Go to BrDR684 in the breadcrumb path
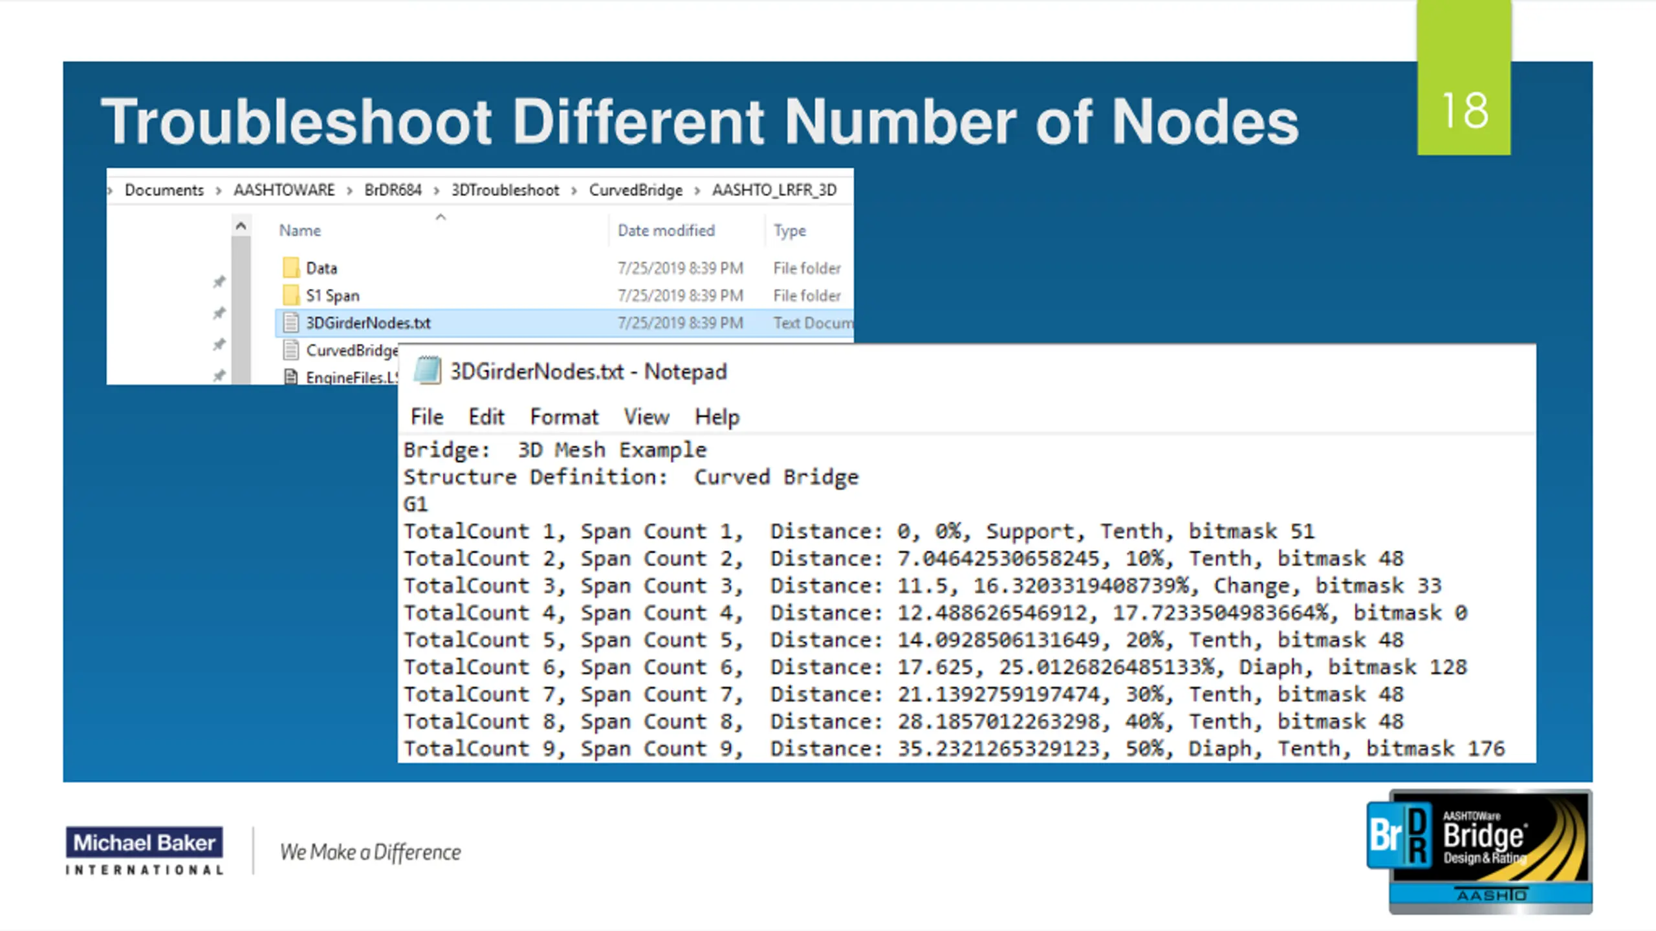This screenshot has height=931, width=1656. click(x=393, y=190)
